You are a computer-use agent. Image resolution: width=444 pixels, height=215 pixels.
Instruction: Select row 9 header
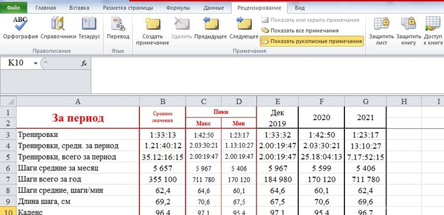8,201
